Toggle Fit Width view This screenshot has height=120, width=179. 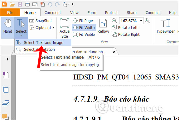pos(84,28)
